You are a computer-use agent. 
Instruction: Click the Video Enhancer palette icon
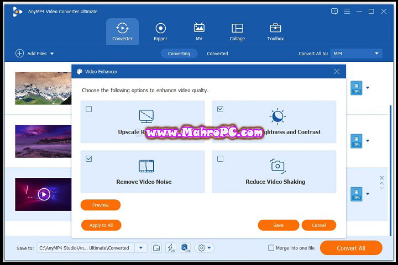[x=80, y=72]
